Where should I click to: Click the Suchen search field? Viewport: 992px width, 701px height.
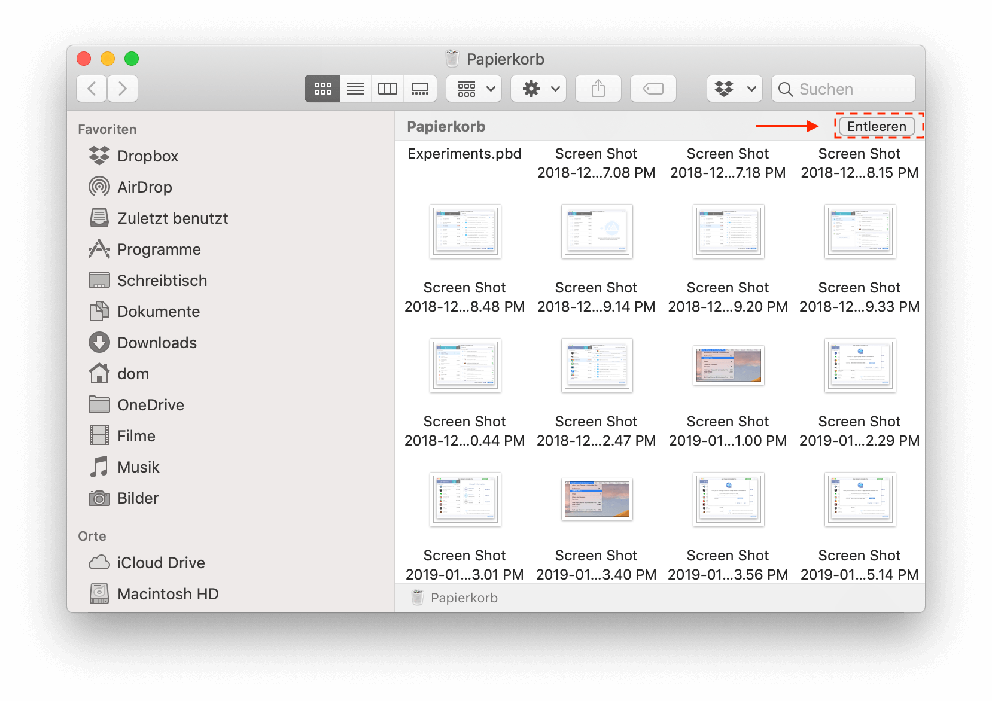(844, 89)
